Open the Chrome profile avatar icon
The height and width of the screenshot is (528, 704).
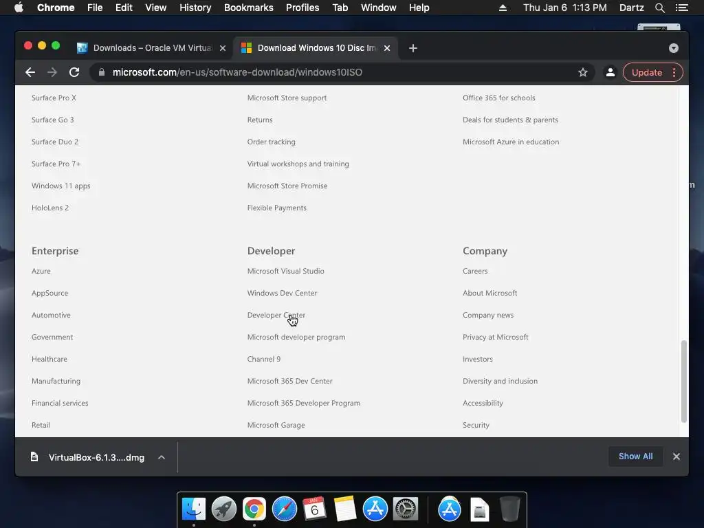610,72
